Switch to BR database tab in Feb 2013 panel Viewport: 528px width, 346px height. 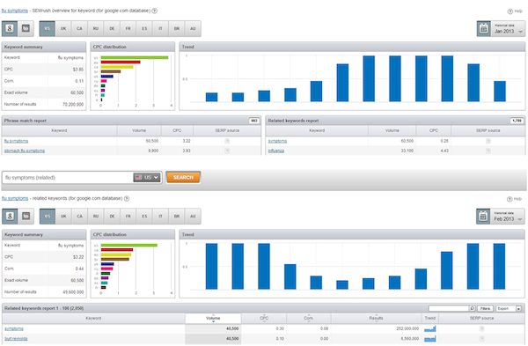[x=177, y=217]
